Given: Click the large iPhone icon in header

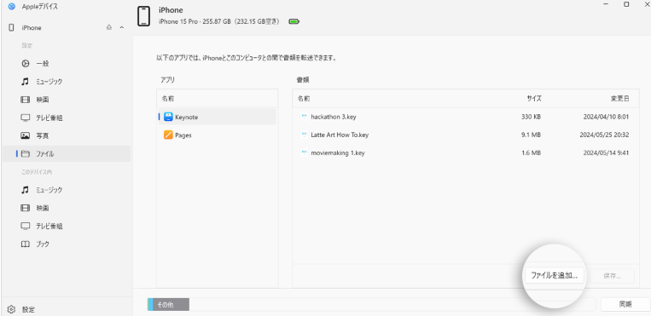Looking at the screenshot, I should 143,16.
